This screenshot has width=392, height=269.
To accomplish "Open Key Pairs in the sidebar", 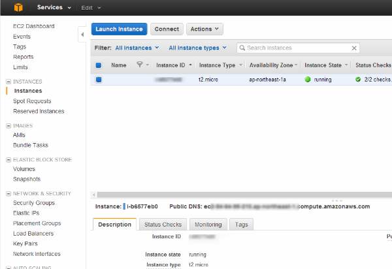I will (x=25, y=244).
